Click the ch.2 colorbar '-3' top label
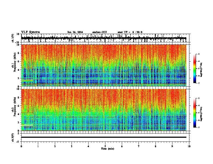The width and height of the screenshot is (213, 164). (x=198, y=98)
